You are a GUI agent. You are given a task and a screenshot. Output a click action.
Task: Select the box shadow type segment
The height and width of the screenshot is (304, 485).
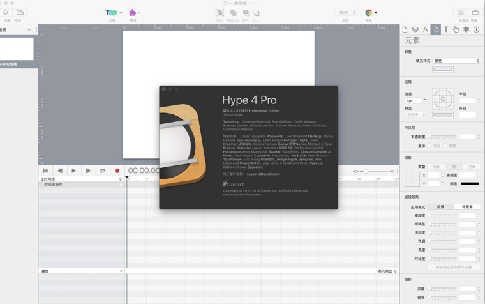454,167
